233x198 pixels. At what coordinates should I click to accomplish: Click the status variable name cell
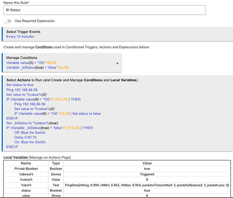[26, 190]
